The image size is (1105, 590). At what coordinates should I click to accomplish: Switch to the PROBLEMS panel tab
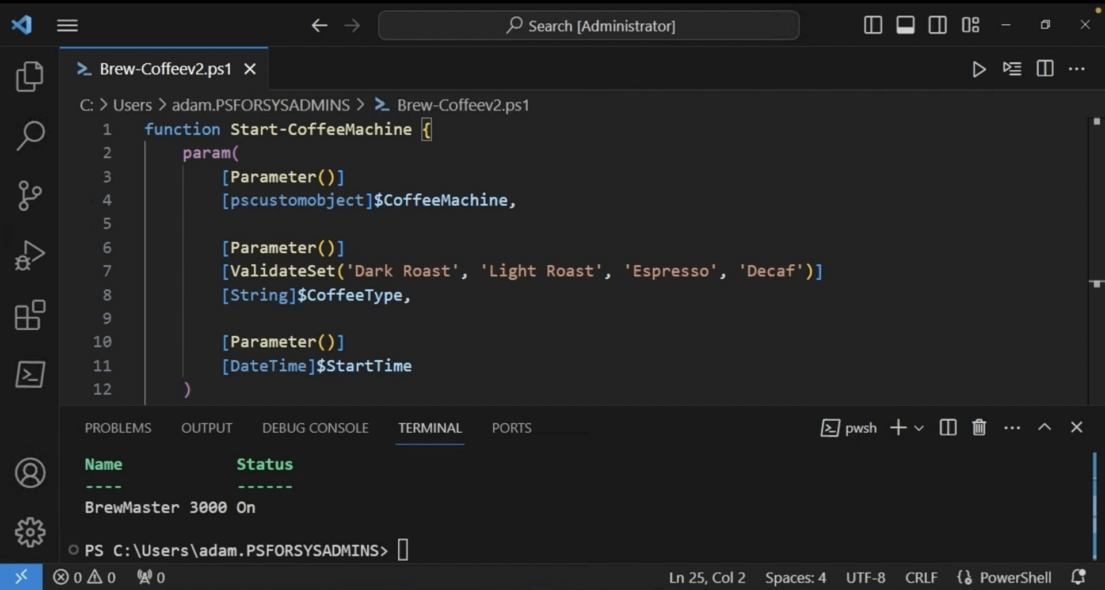[x=118, y=428]
